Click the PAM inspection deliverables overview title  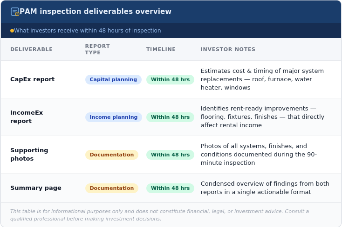click(96, 12)
